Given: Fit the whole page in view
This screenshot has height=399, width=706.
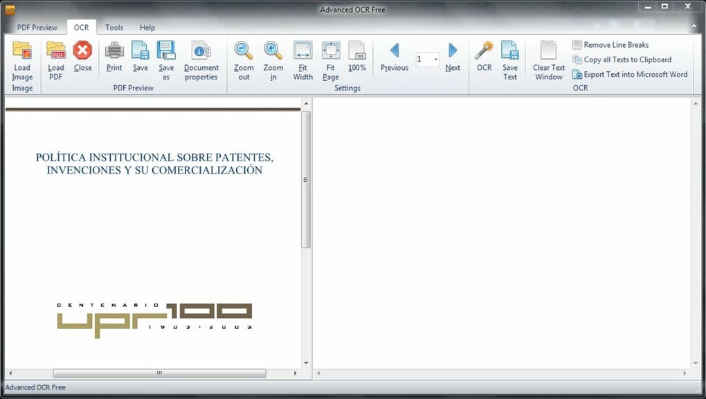Looking at the screenshot, I should (330, 60).
